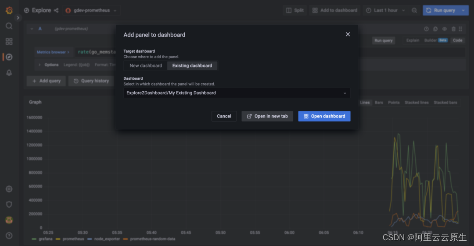
Task: Click the Explore page title
Action: (41, 10)
